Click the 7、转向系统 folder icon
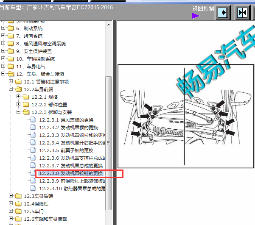 pos(11,36)
